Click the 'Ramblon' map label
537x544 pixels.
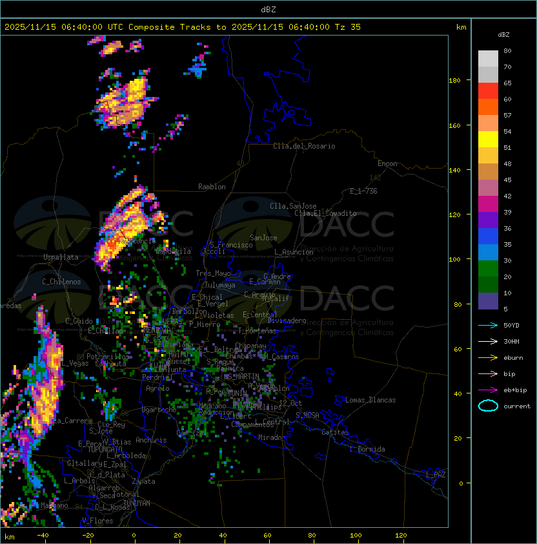[x=212, y=187]
